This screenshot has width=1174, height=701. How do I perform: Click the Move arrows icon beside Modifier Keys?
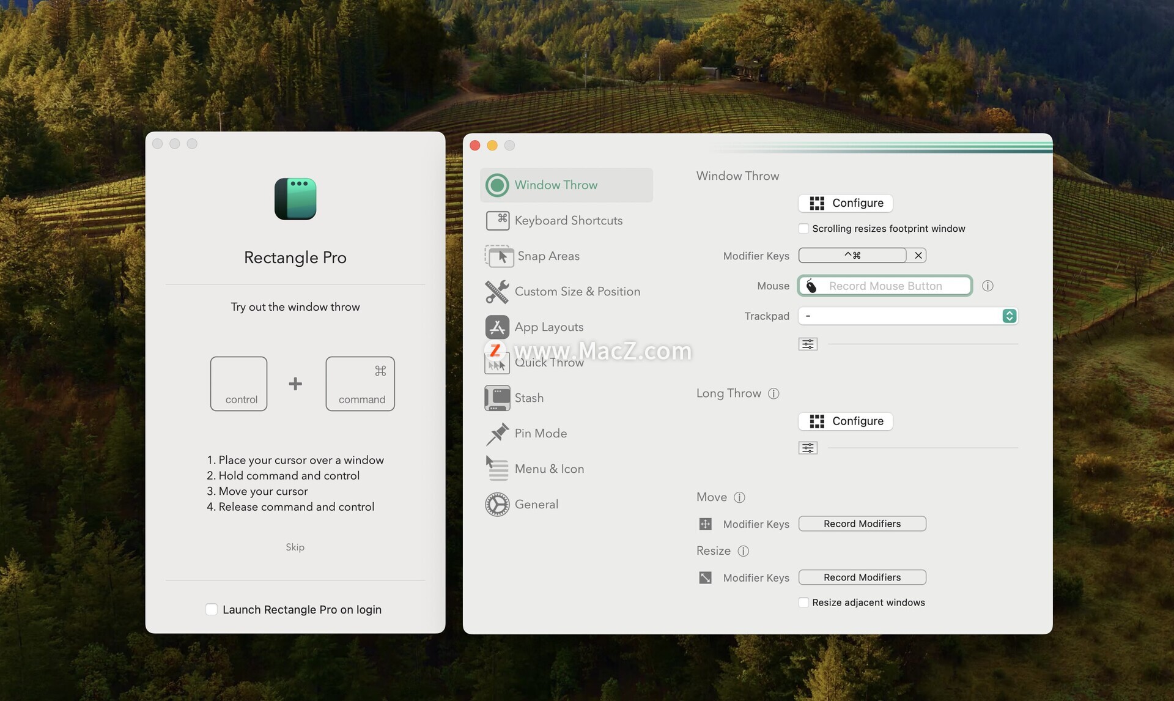point(705,524)
